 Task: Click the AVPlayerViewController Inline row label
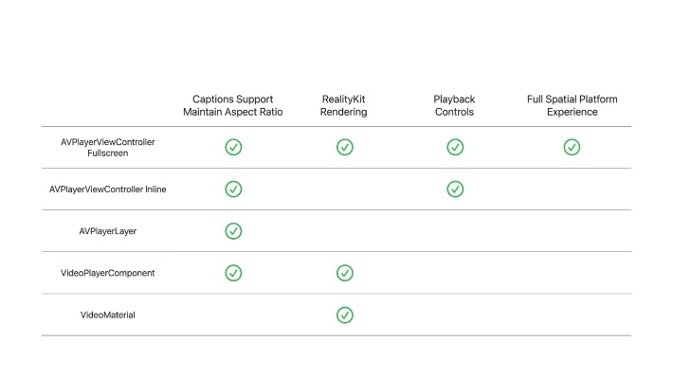(108, 189)
